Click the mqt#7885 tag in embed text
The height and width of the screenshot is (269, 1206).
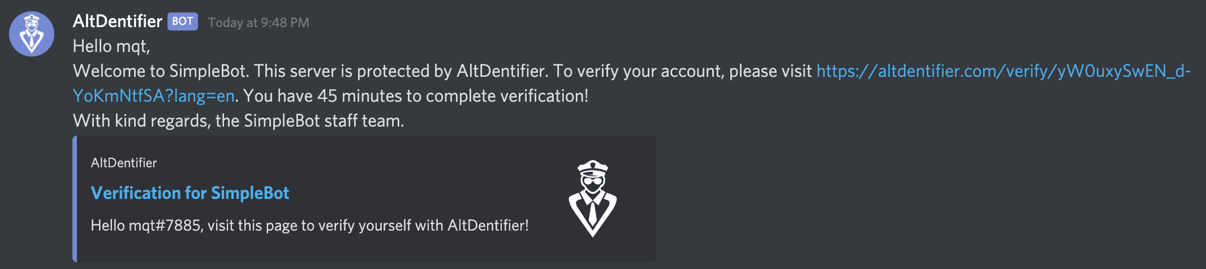(x=165, y=225)
